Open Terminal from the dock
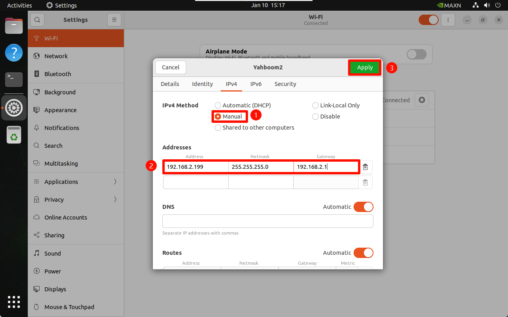 click(x=14, y=79)
